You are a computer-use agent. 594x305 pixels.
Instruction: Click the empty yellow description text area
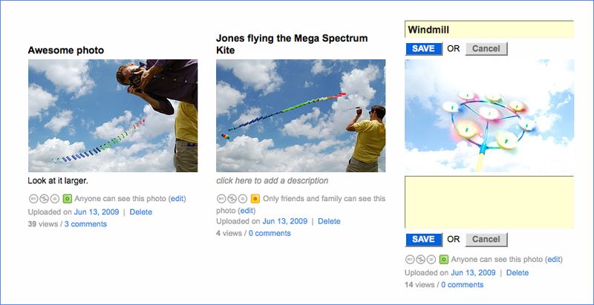point(489,202)
